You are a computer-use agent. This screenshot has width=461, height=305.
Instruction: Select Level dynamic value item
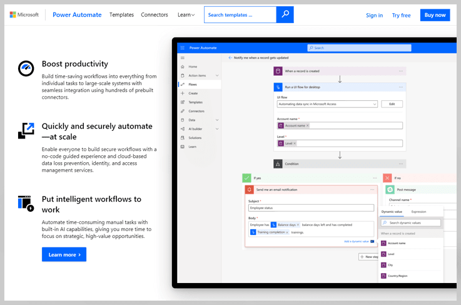[x=411, y=254]
